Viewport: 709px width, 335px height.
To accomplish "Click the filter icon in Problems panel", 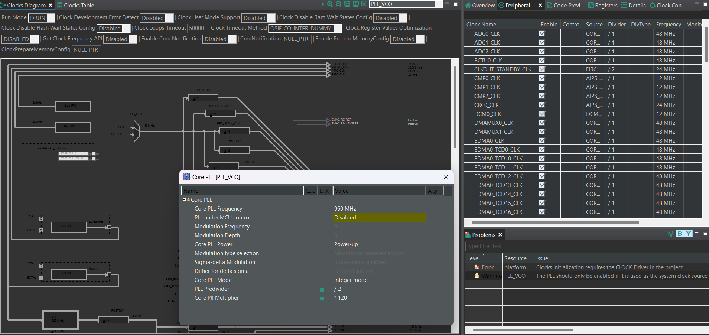I will [x=689, y=234].
